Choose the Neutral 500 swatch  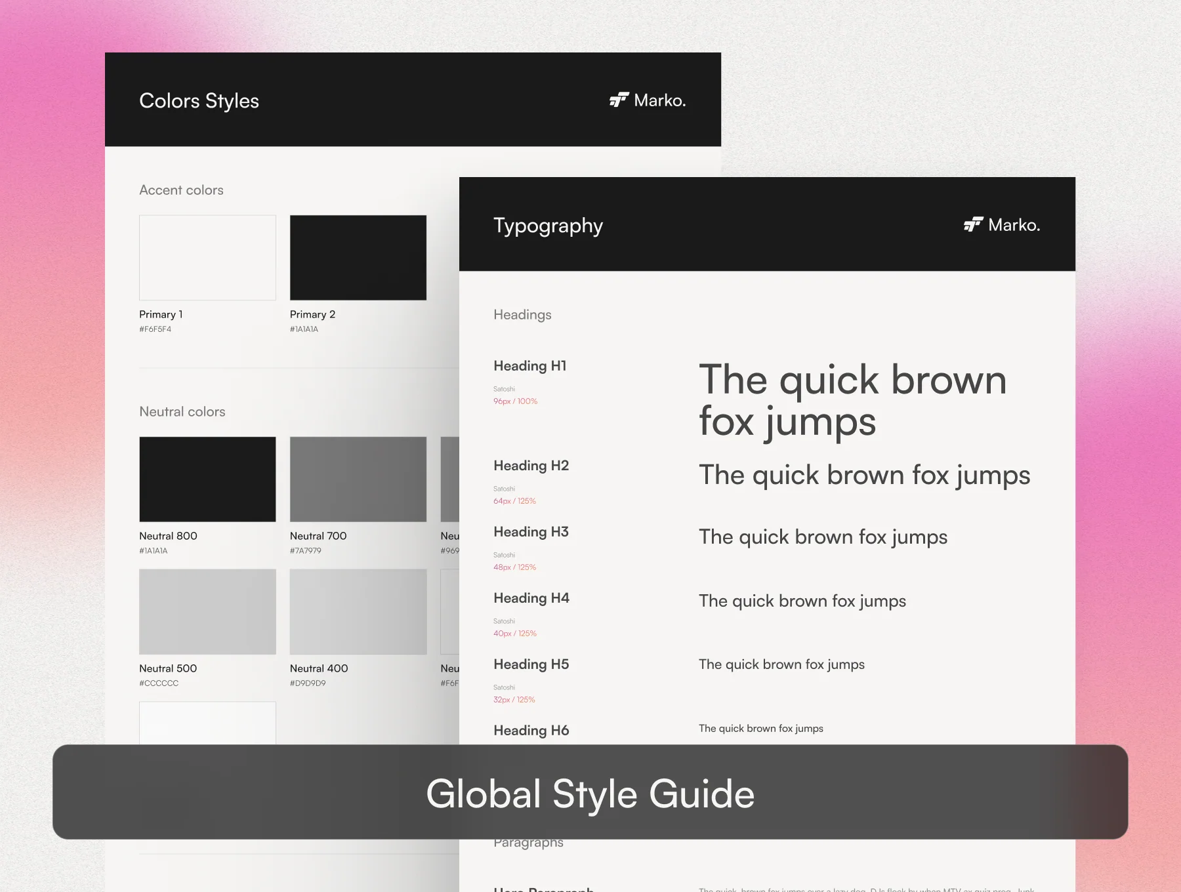pos(207,612)
